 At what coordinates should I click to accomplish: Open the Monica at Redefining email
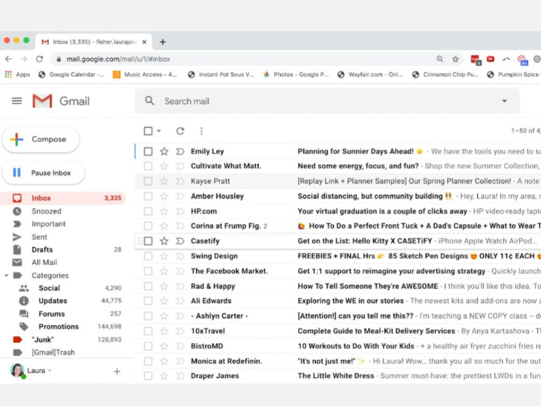(338, 361)
